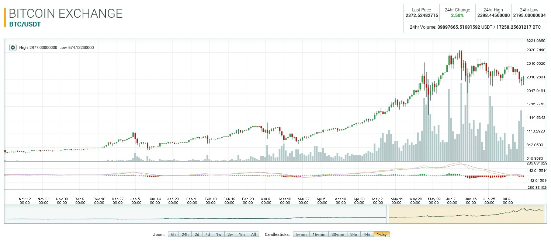The height and width of the screenshot is (244, 551).
Task: Click the 1414.5342 price axis label
Action: pyautogui.click(x=536, y=117)
